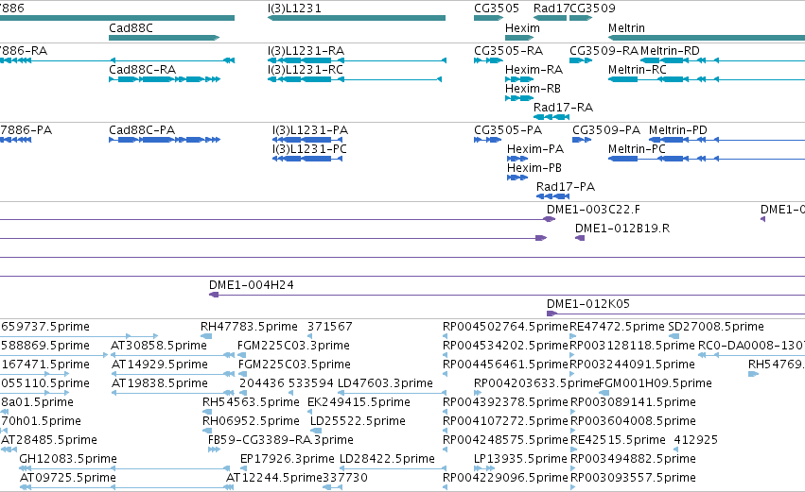Click the Rad17-PA protein label

coord(566,187)
